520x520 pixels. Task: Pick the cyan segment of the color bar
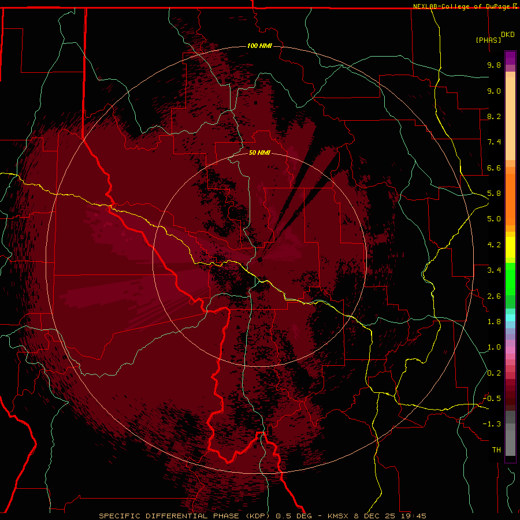pyautogui.click(x=510, y=318)
